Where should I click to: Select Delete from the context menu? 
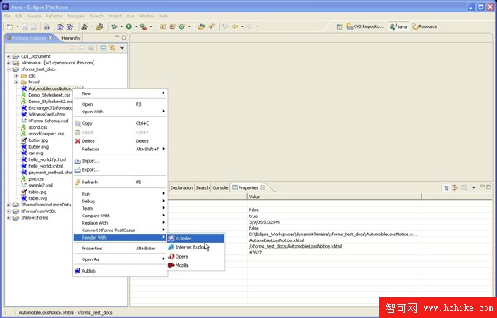pyautogui.click(x=120, y=141)
